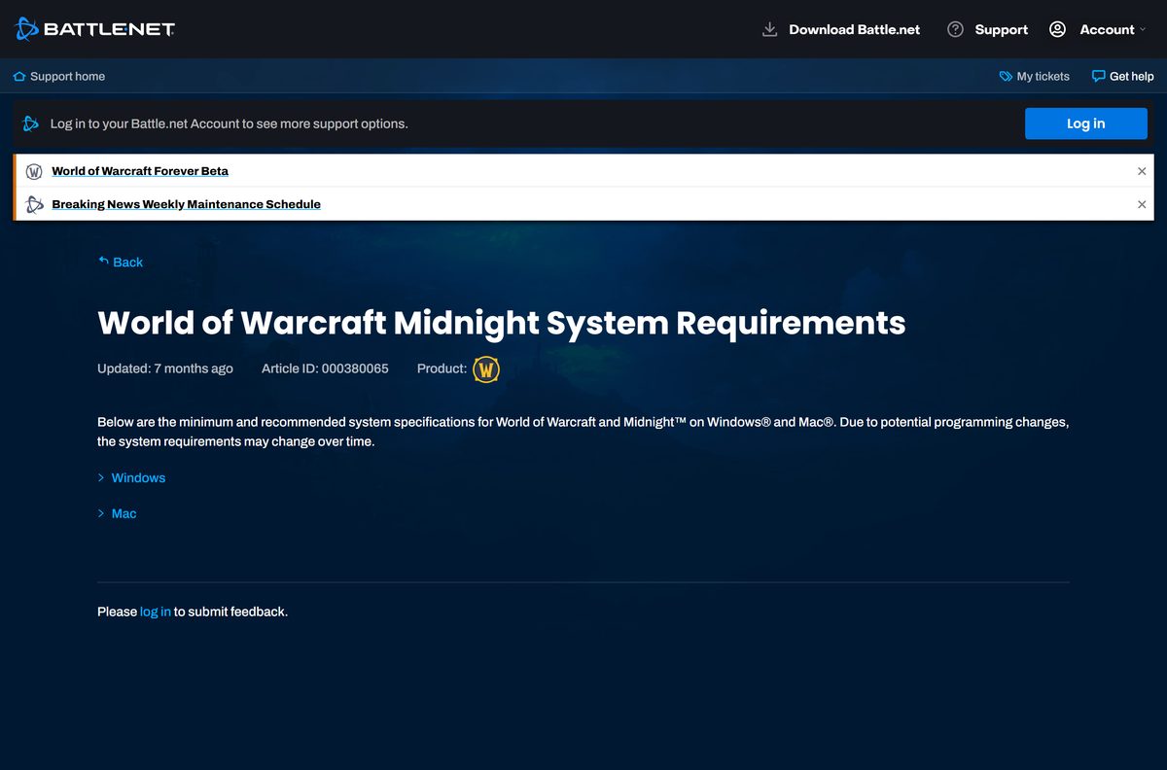Click the My tickets tag icon
Screen dimensions: 1167x770
pyautogui.click(x=1006, y=76)
